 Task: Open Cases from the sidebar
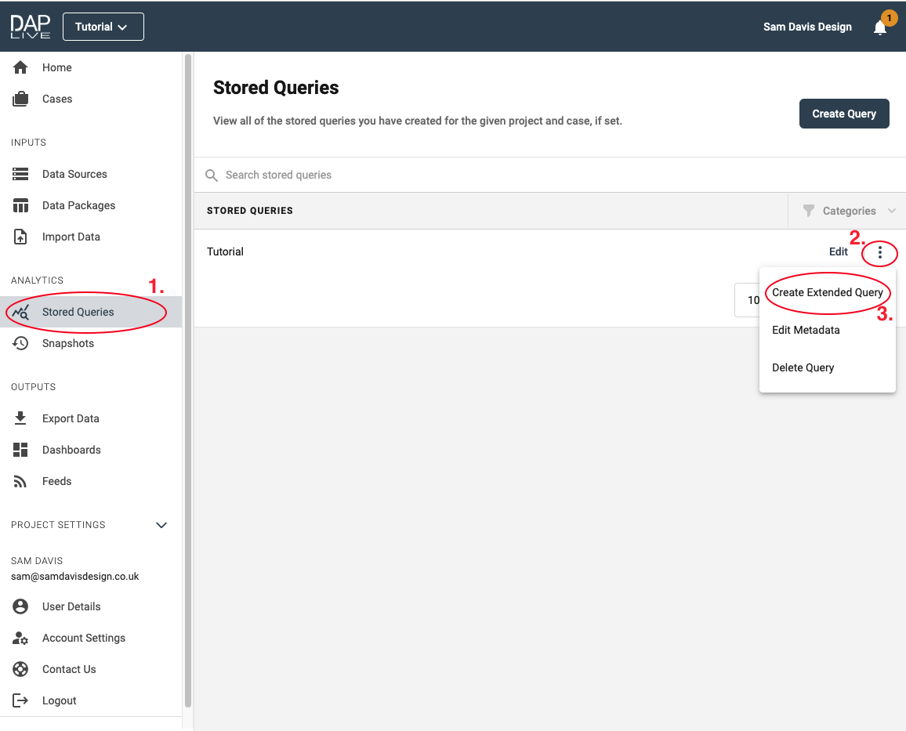click(x=57, y=99)
